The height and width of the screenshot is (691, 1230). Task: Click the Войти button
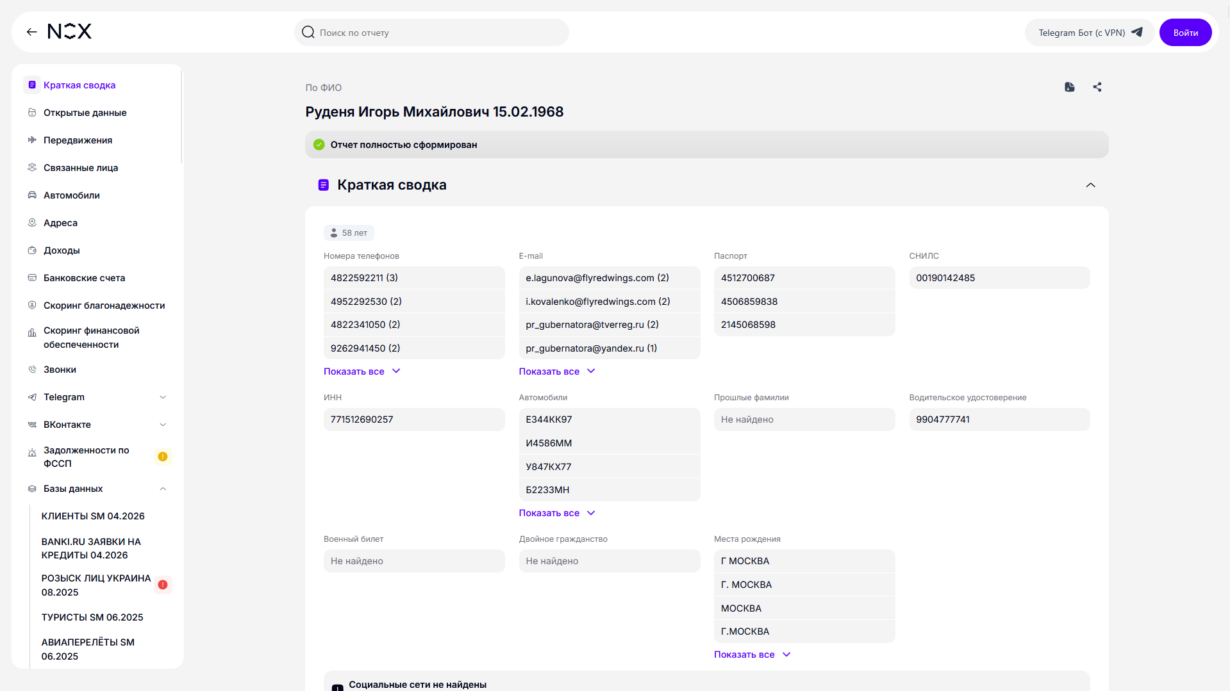click(1185, 33)
